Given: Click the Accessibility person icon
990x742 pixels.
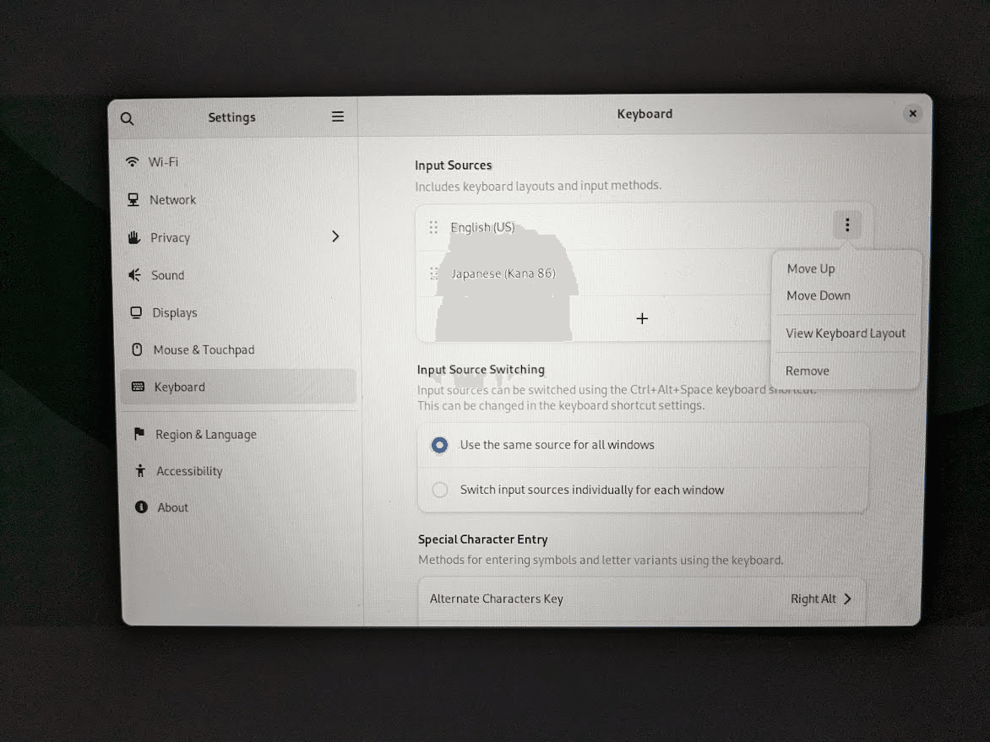Looking at the screenshot, I should pos(140,471).
